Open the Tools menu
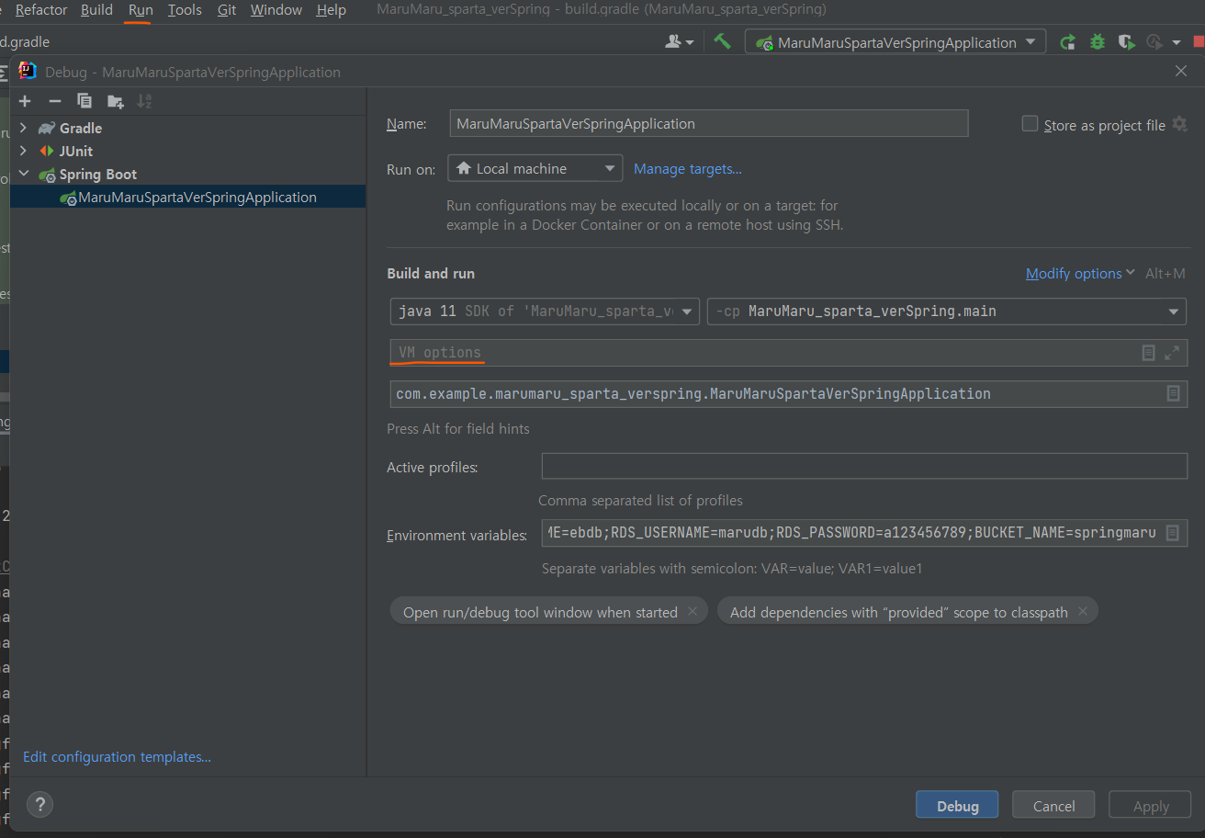This screenshot has width=1205, height=838. pyautogui.click(x=185, y=10)
